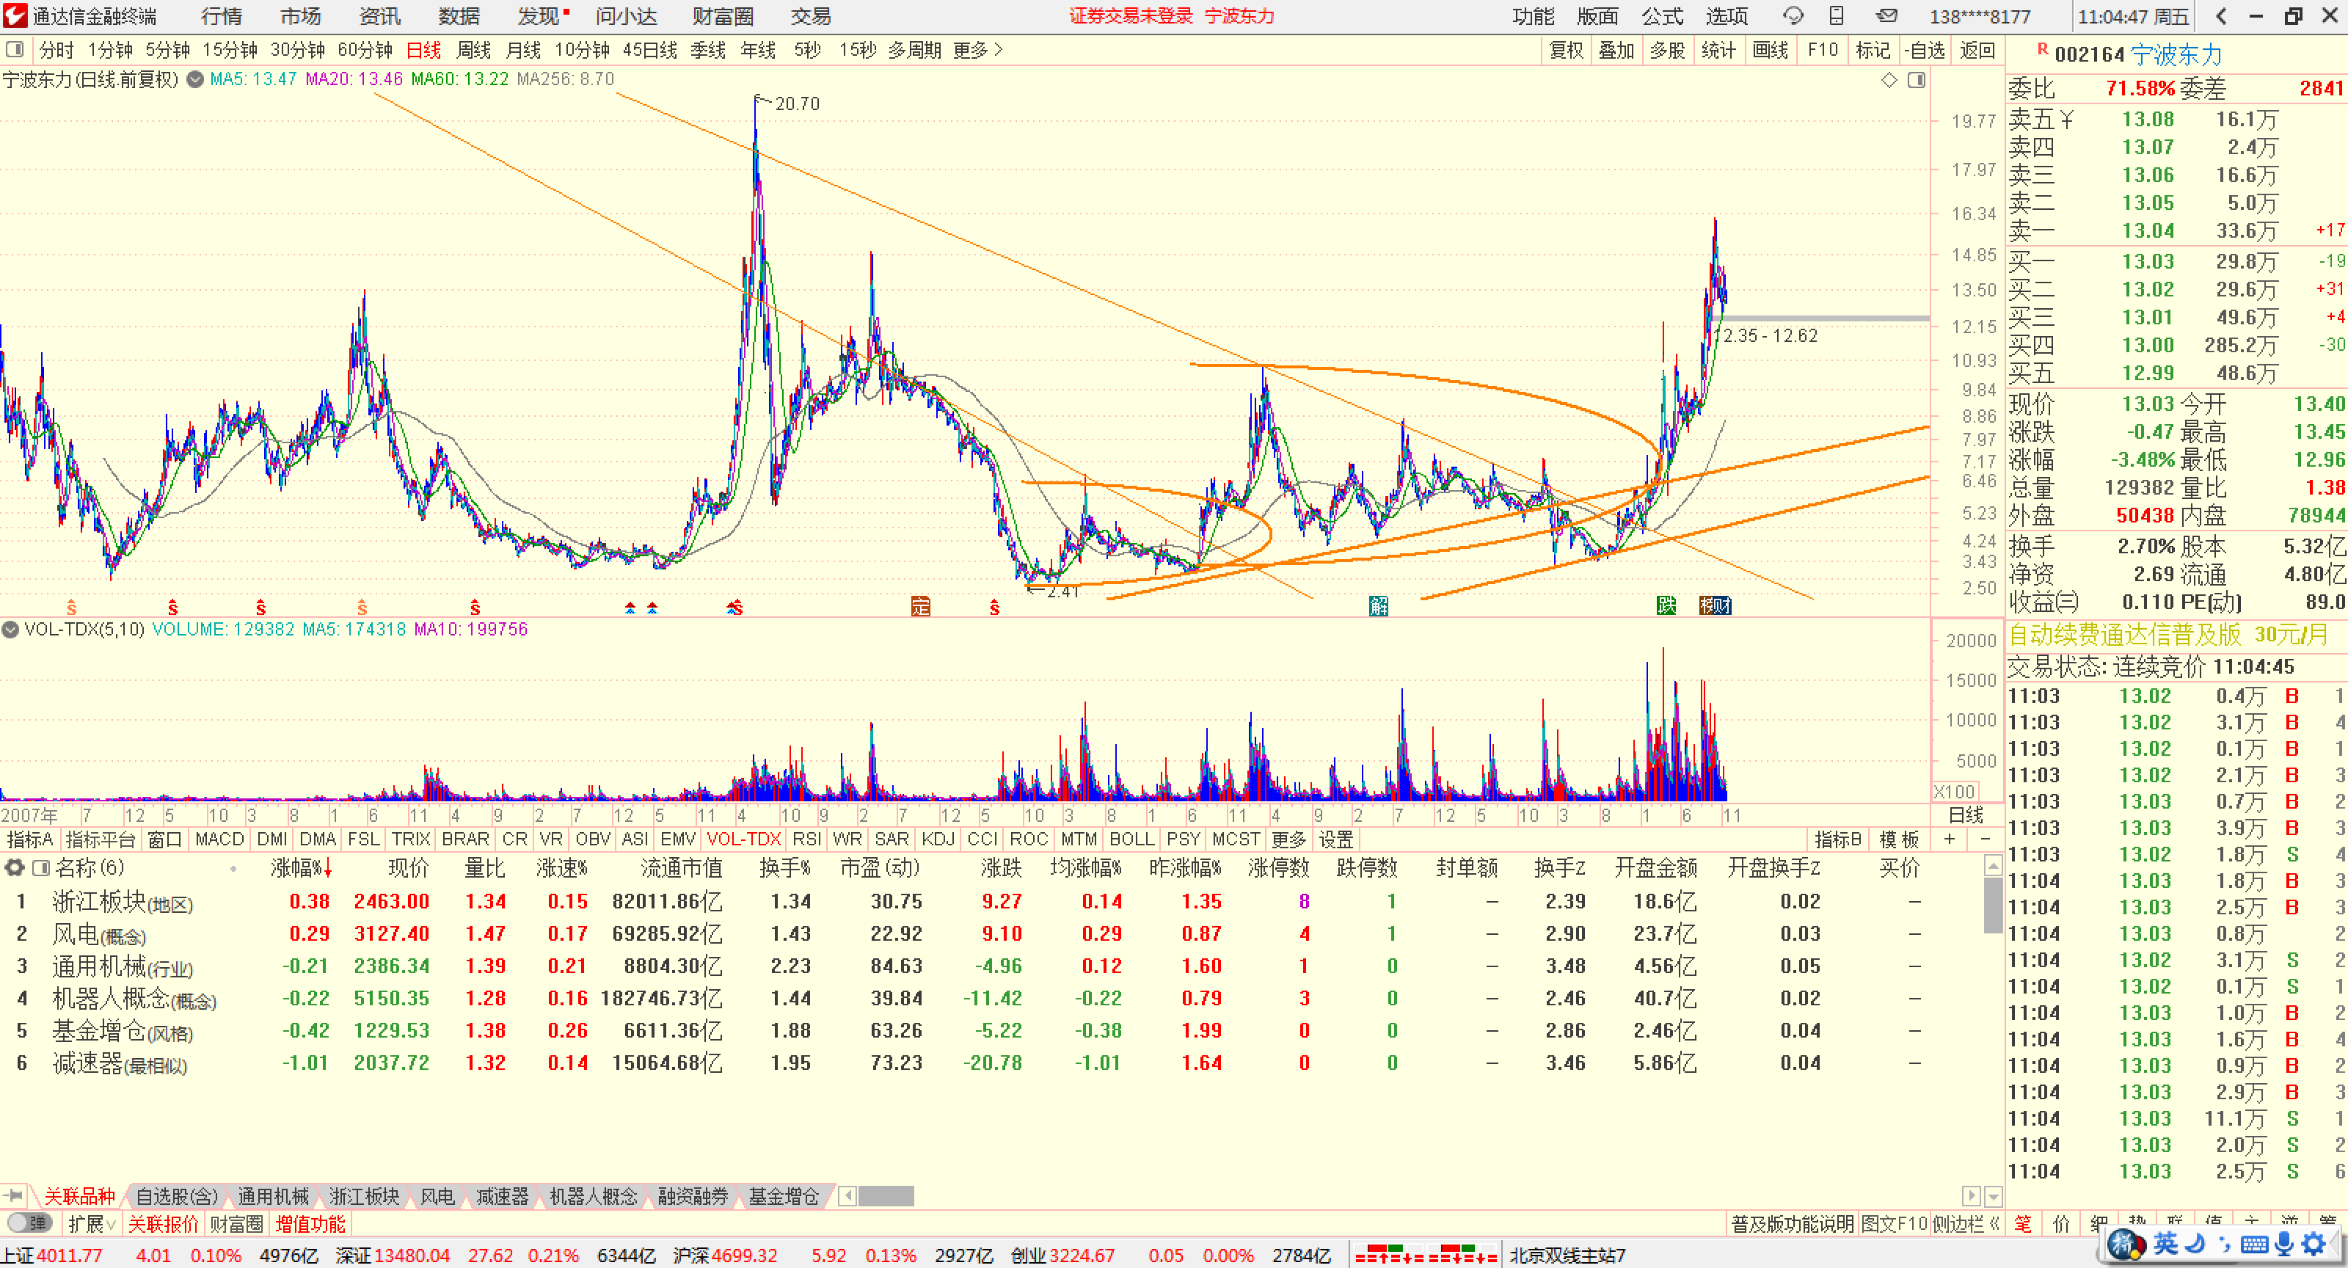2348x1268 pixels.
Task: Switch to the 周线 weekly period tab
Action: point(473,50)
